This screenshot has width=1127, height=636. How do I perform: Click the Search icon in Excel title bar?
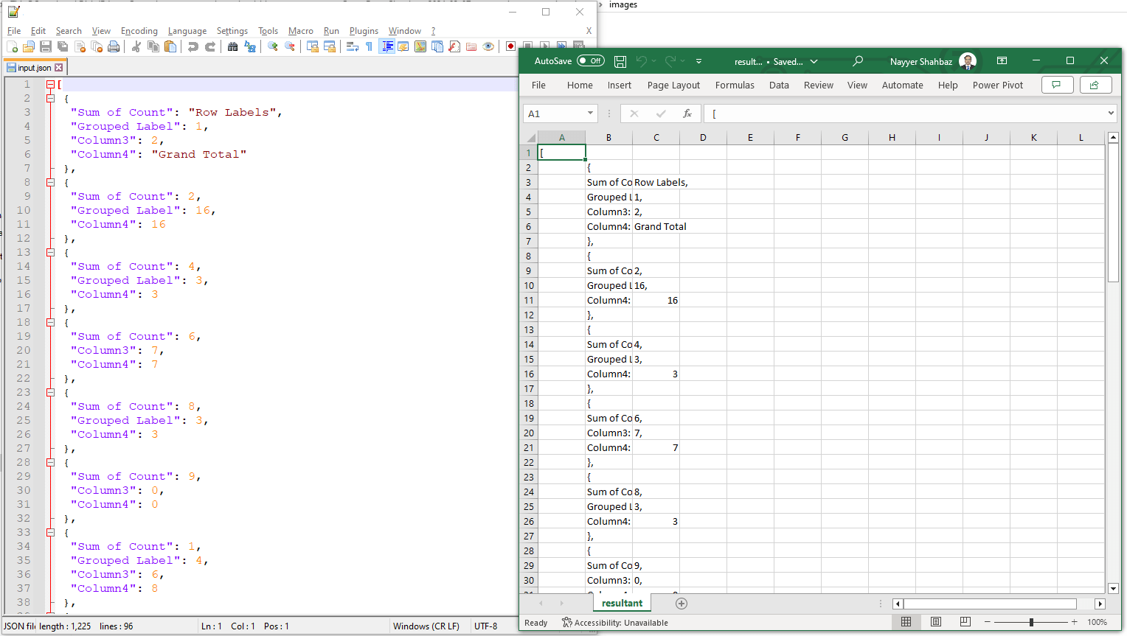pyautogui.click(x=858, y=60)
